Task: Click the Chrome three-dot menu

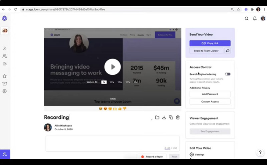Action: point(264,10)
